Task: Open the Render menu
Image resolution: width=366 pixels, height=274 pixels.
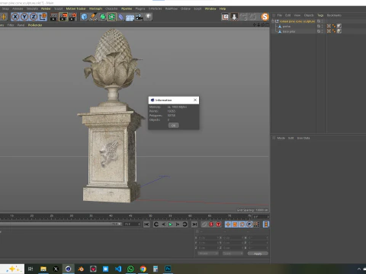Action: pyautogui.click(x=46, y=8)
